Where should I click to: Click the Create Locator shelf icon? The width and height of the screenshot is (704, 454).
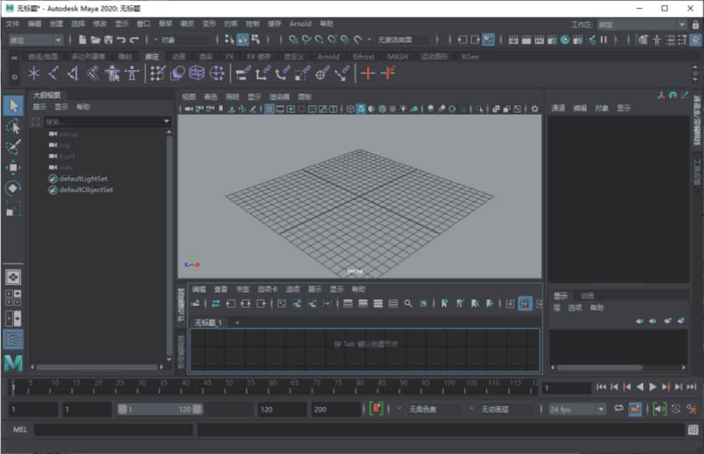[x=35, y=73]
